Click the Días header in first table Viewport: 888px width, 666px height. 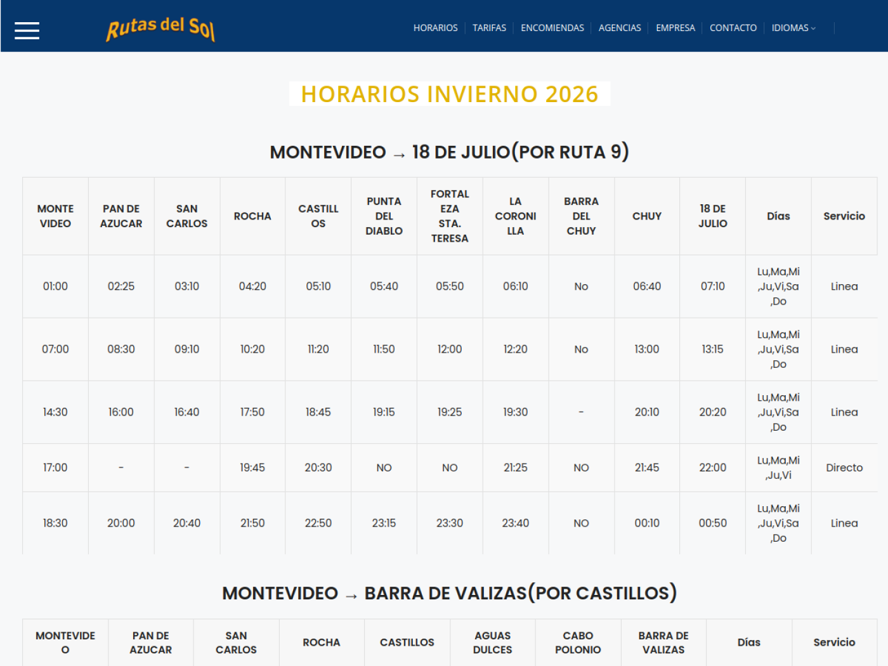pos(778,216)
